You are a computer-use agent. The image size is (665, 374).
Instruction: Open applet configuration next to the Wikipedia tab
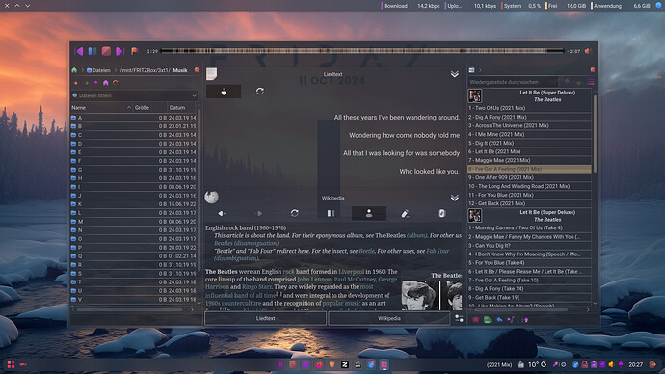point(459,318)
